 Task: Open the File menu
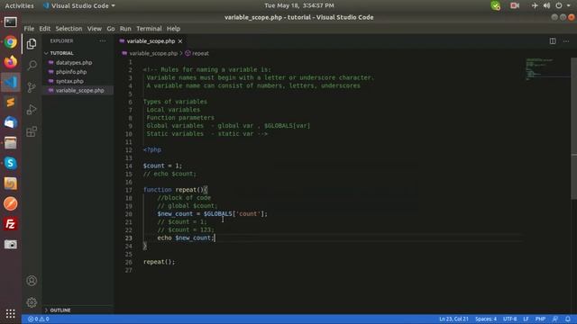tap(29, 29)
